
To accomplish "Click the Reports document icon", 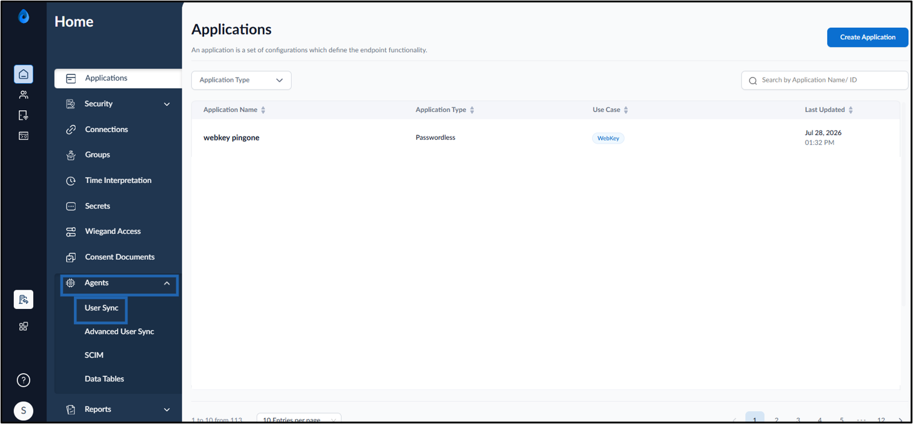I will point(71,409).
